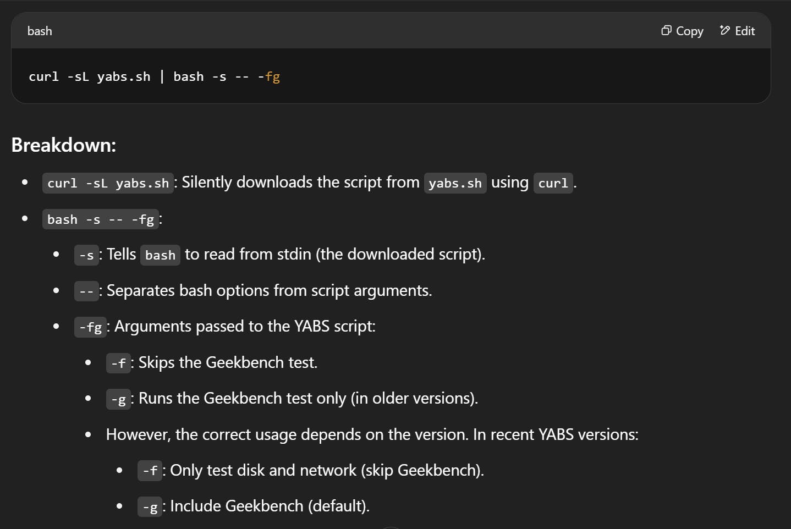Screen dimensions: 791x529
Task: Click the 'yabs.sh' inline code after 'script from'
Action: click(455, 183)
